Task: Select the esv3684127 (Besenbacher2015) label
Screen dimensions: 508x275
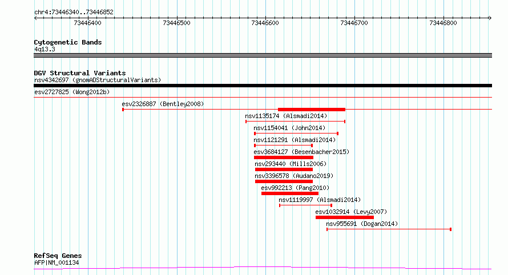Action: pyautogui.click(x=301, y=152)
